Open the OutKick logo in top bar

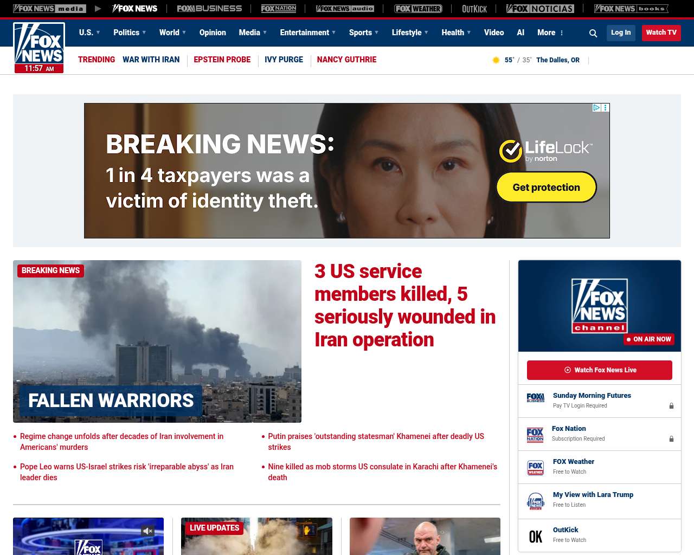point(474,9)
